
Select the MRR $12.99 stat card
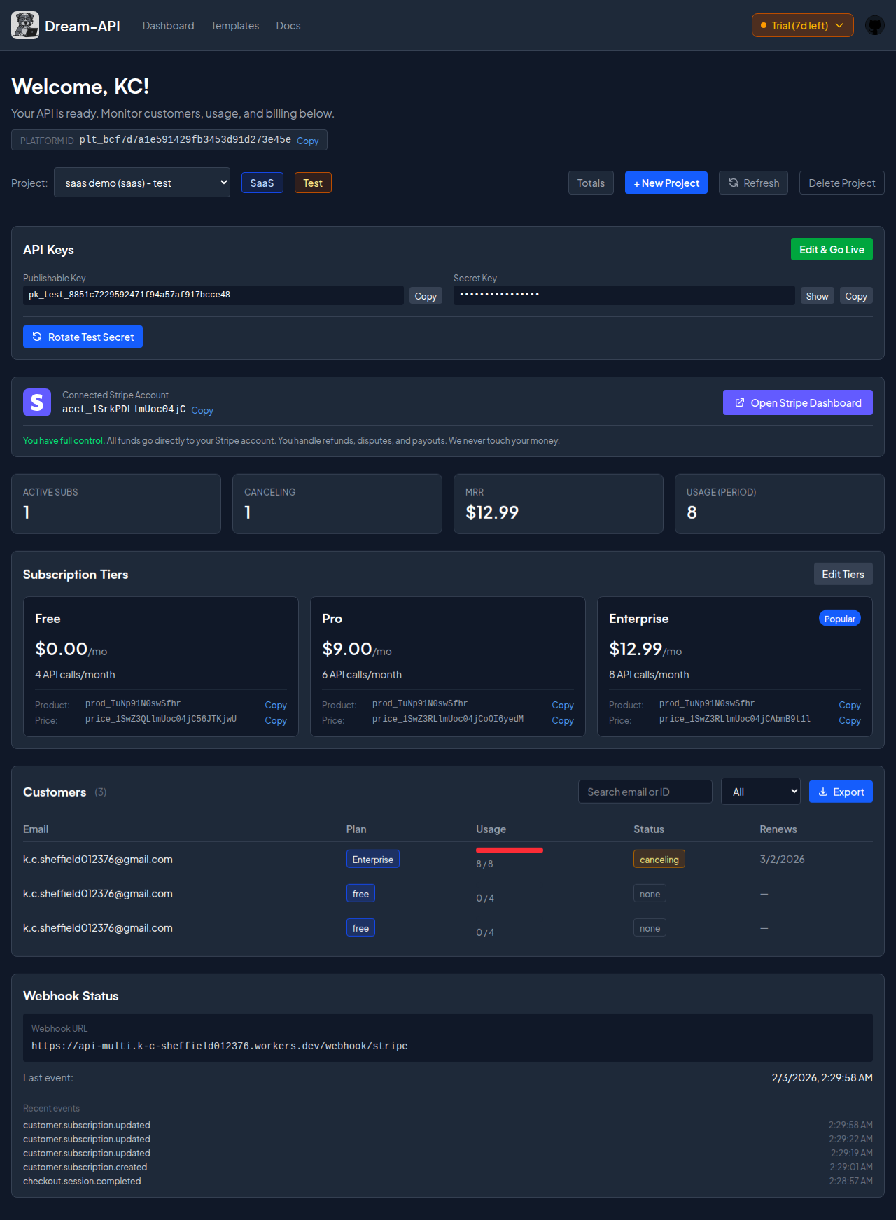pos(559,504)
